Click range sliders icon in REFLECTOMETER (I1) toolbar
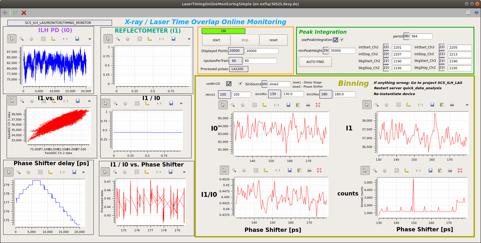Image resolution: width=481 pixels, height=243 pixels. [x=161, y=39]
